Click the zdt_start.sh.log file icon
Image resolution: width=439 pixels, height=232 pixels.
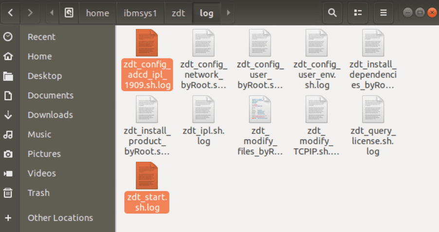tap(146, 176)
